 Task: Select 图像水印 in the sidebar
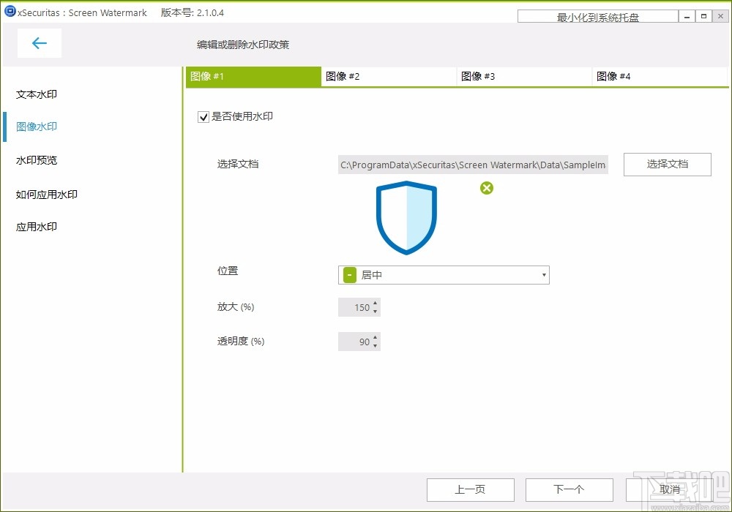click(x=37, y=127)
